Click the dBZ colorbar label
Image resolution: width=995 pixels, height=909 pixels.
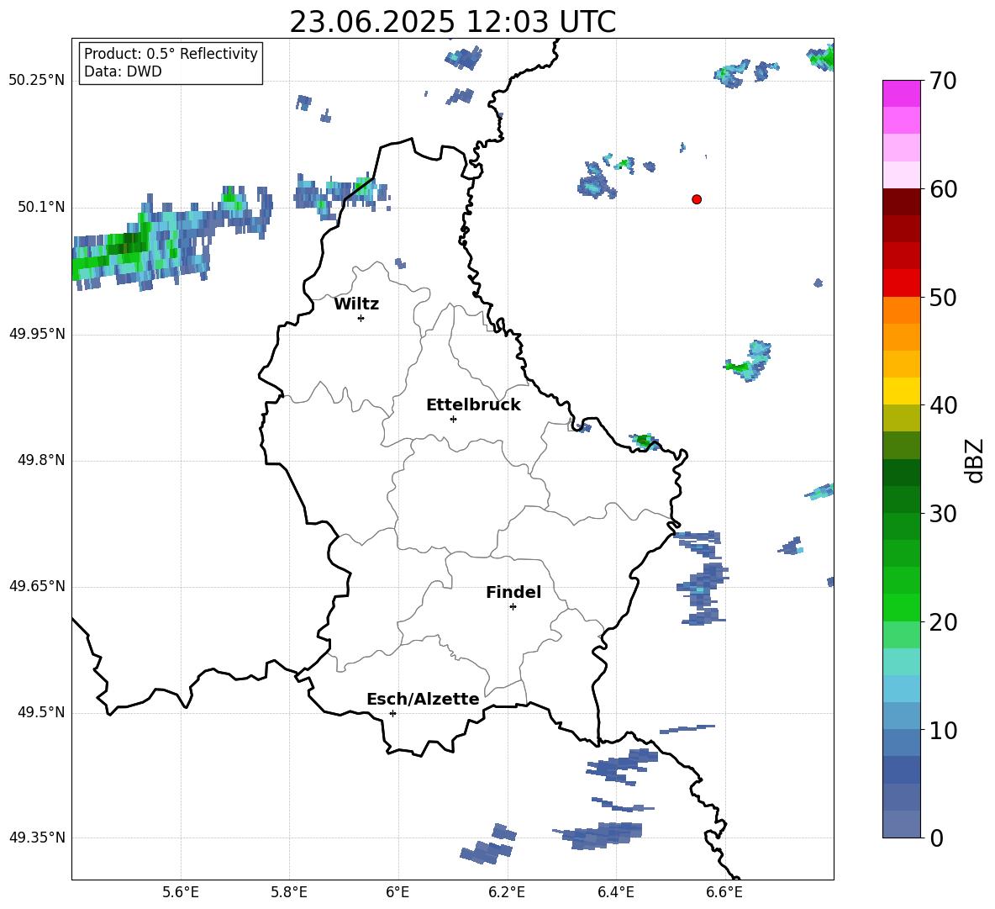pyautogui.click(x=976, y=460)
